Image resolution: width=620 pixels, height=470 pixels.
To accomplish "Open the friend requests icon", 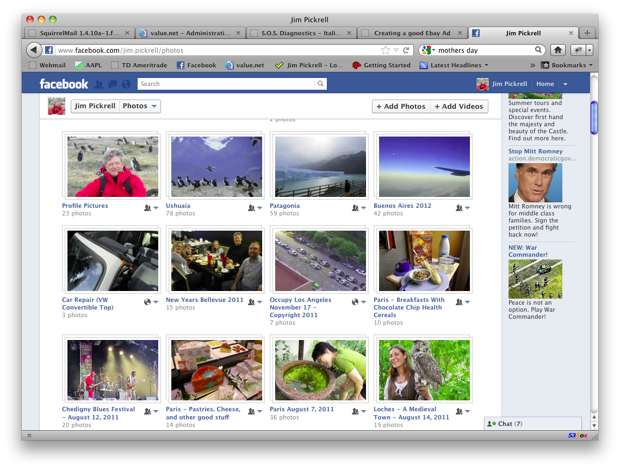I will 100,84.
